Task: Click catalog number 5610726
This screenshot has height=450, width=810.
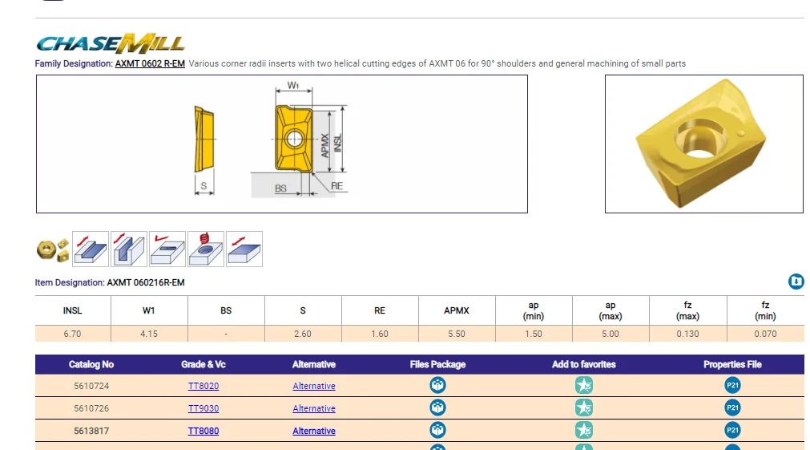Action: coord(91,408)
